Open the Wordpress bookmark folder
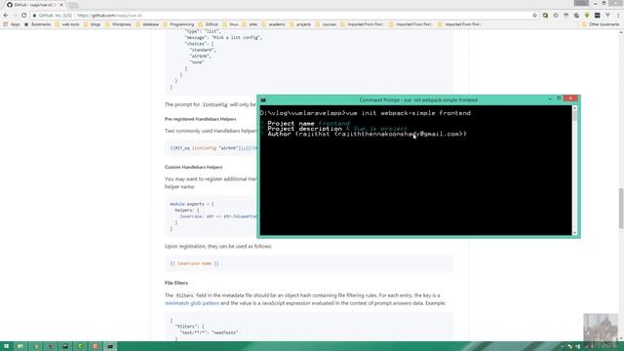This screenshot has width=624, height=351. pos(118,24)
